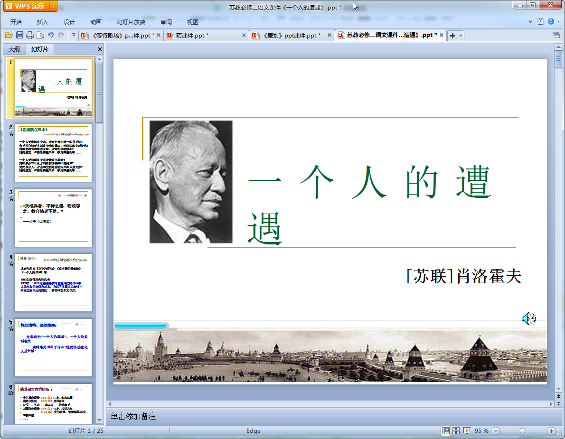
Task: Start slideshow from status bar icon
Action: click(x=466, y=431)
